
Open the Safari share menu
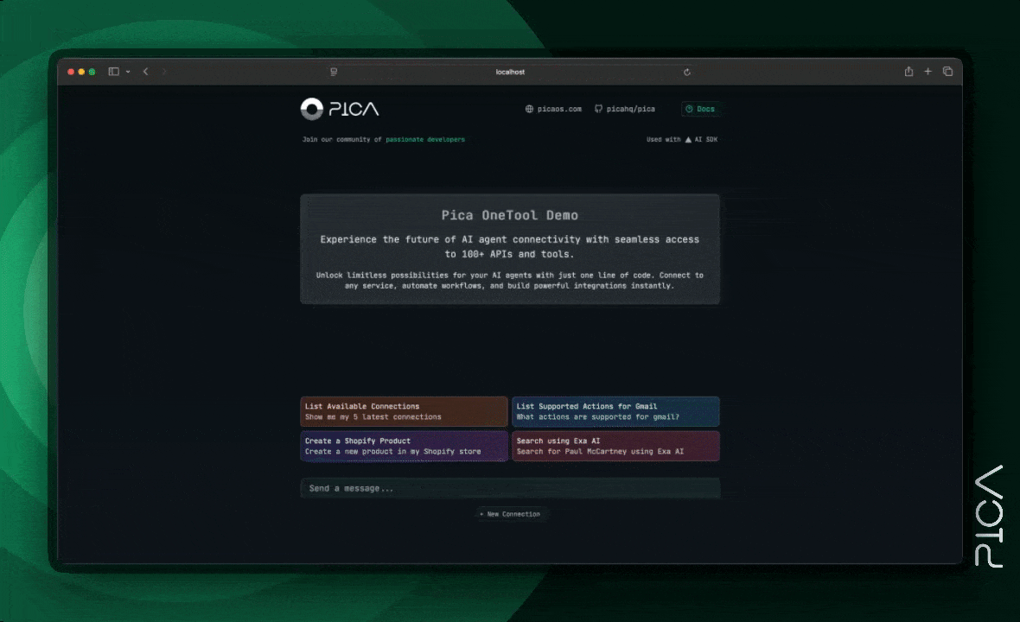[908, 72]
